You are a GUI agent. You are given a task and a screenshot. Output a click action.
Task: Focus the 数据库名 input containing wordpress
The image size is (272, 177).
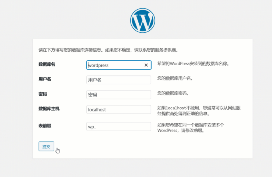pyautogui.click(x=119, y=65)
